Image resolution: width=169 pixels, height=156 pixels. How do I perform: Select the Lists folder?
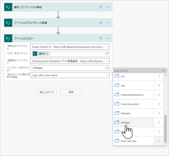[134, 86]
